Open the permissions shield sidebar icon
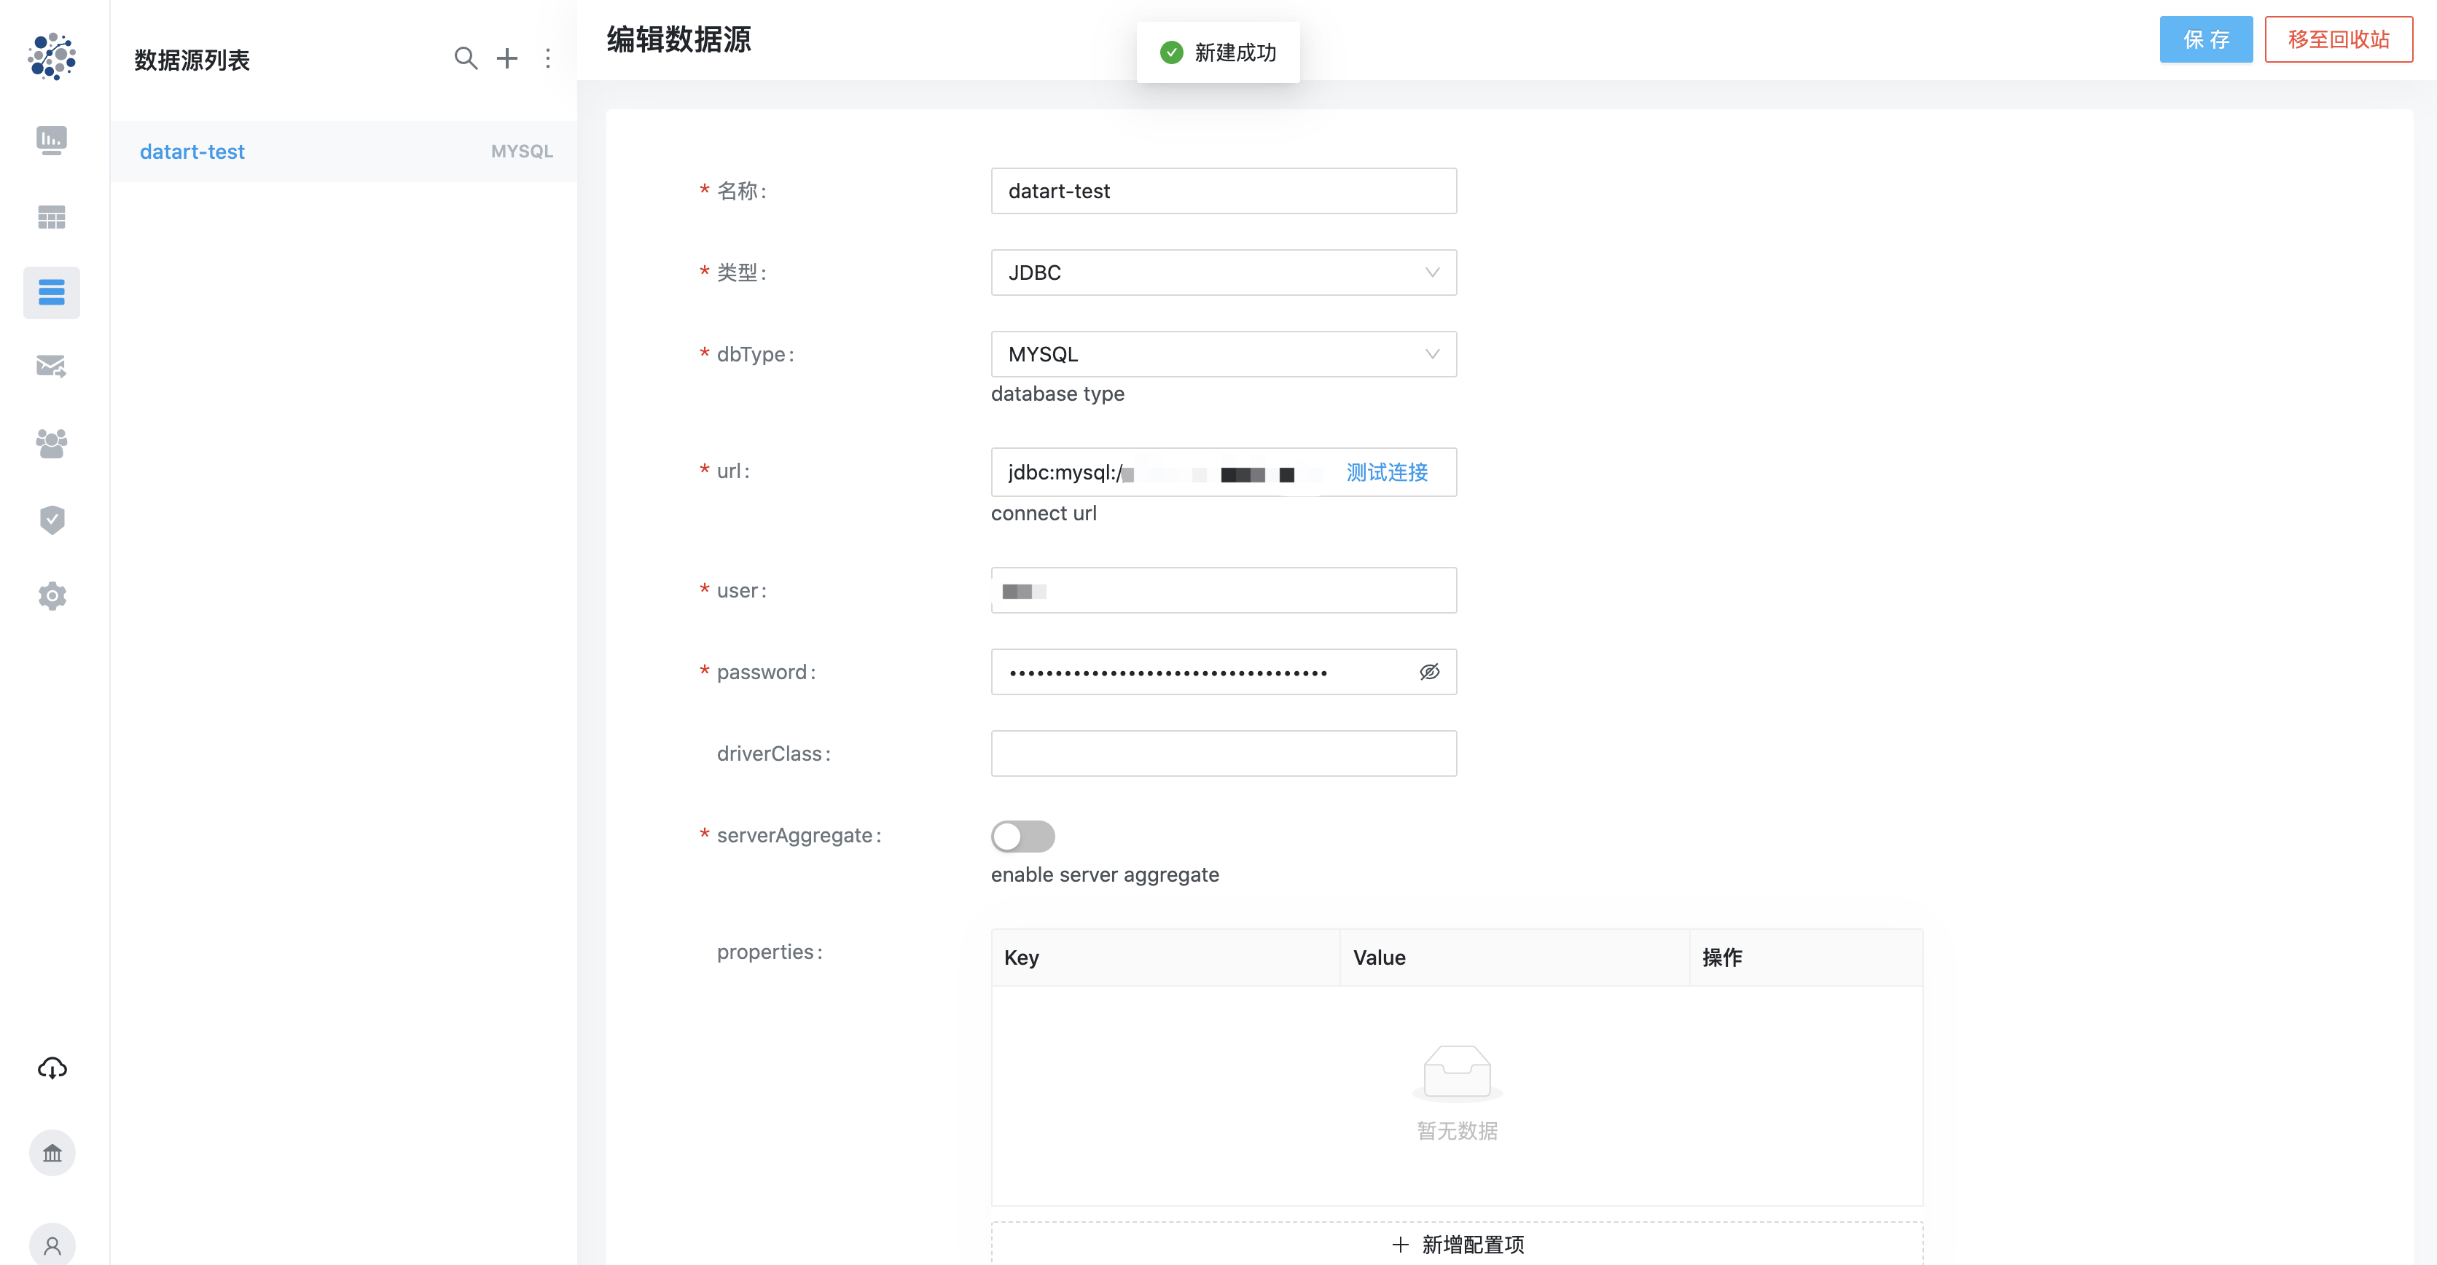This screenshot has height=1265, width=2437. point(52,520)
